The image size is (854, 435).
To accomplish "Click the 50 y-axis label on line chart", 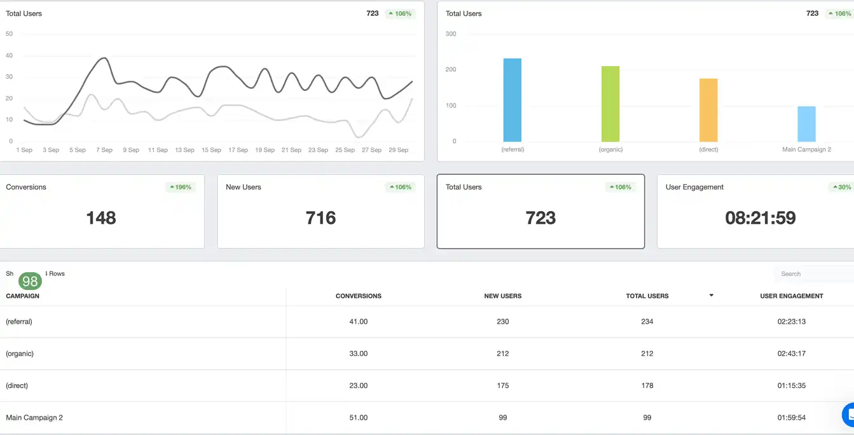I will click(x=9, y=34).
